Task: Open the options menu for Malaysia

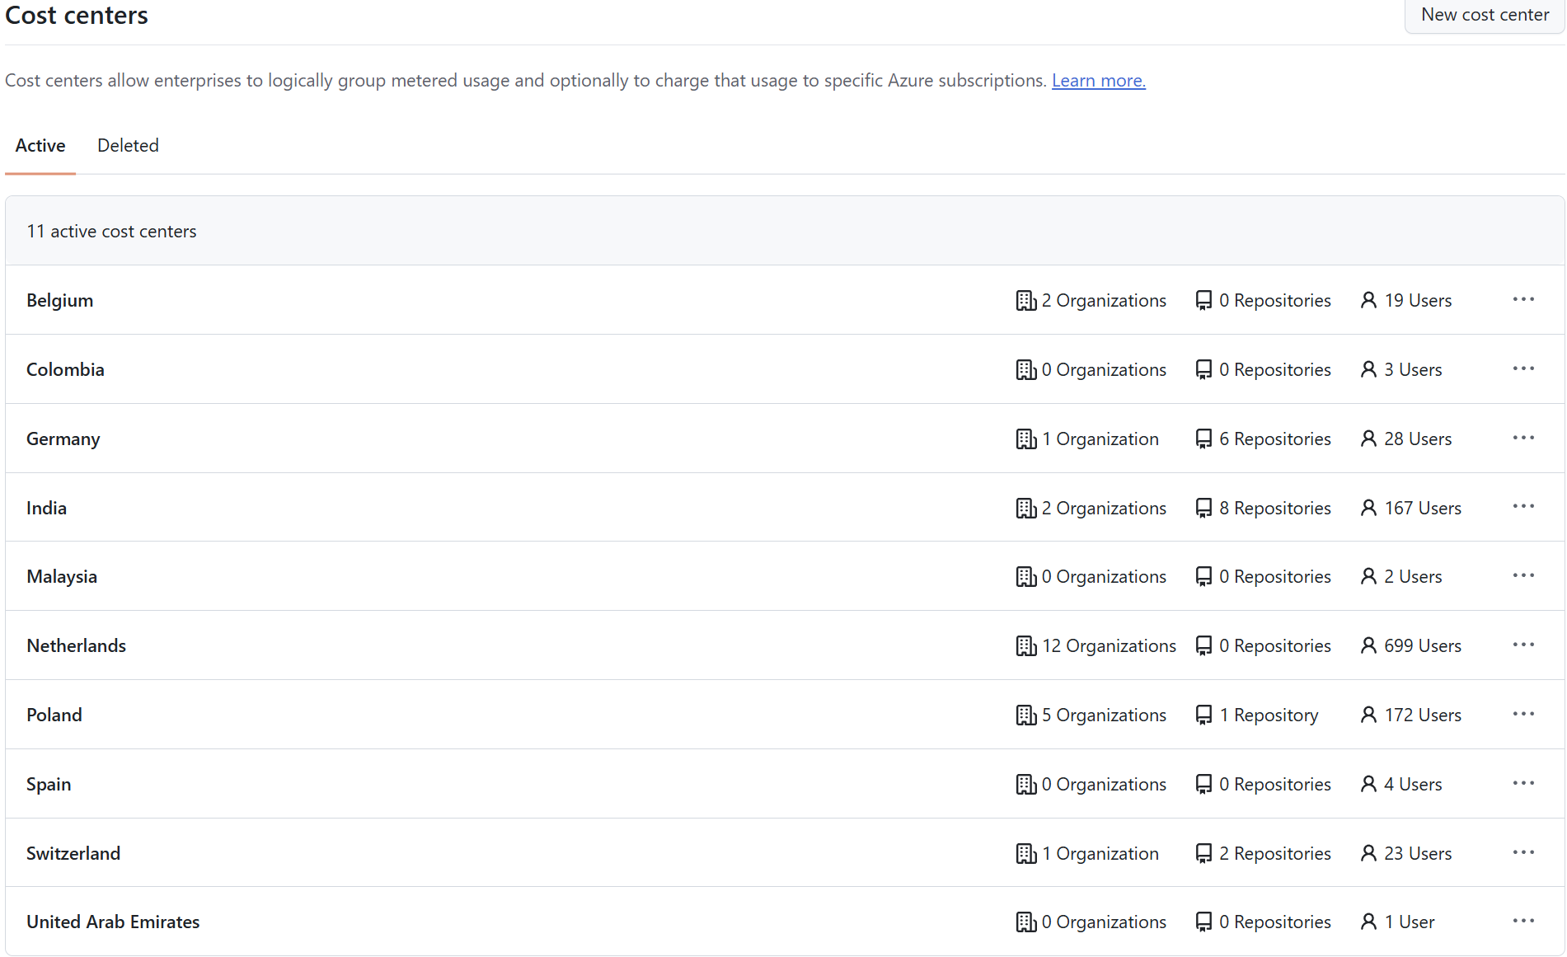Action: (x=1523, y=575)
